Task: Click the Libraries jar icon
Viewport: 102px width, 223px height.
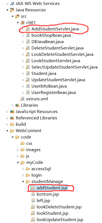Action: click(17, 105)
